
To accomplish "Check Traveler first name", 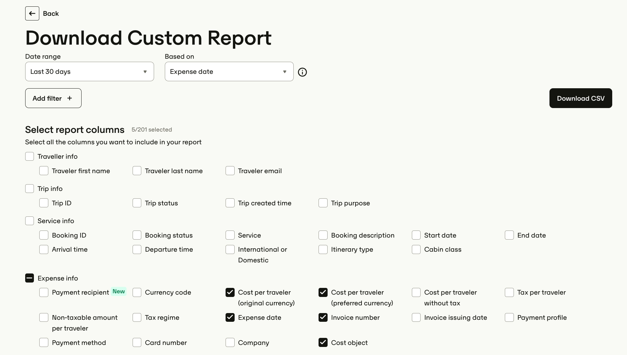I will point(44,171).
